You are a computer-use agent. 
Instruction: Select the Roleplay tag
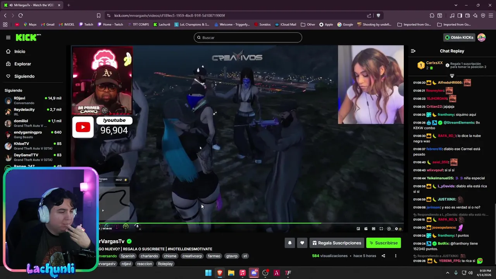tap(165, 264)
